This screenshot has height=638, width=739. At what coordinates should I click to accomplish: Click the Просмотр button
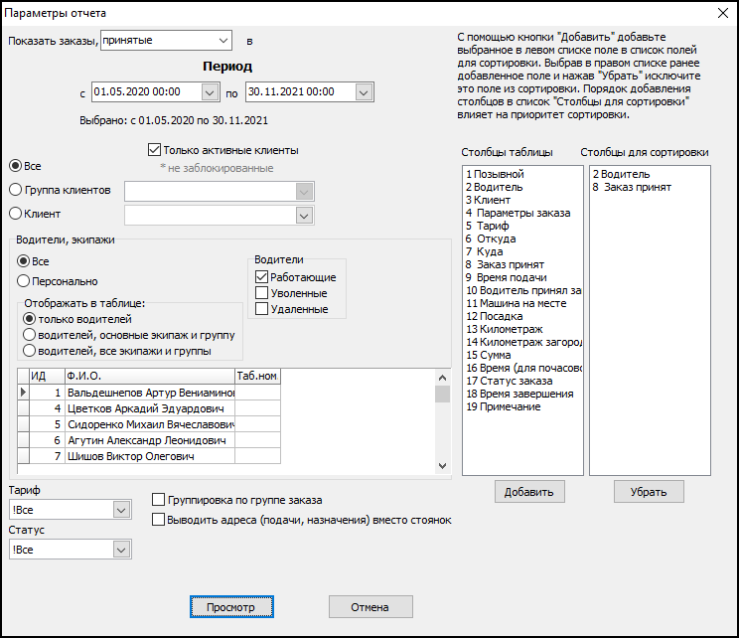point(230,607)
